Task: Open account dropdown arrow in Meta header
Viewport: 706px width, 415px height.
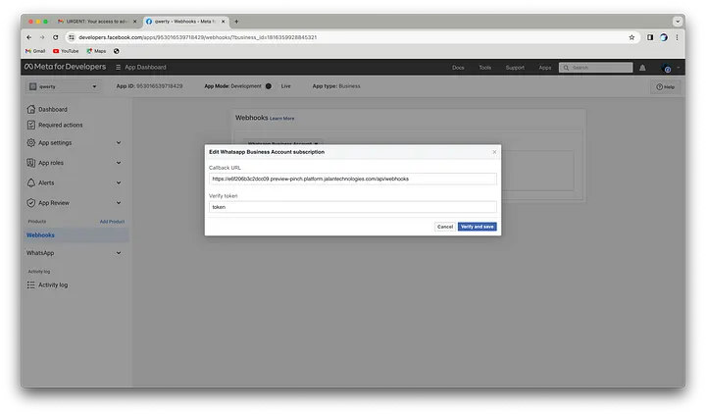Action: coord(679,68)
